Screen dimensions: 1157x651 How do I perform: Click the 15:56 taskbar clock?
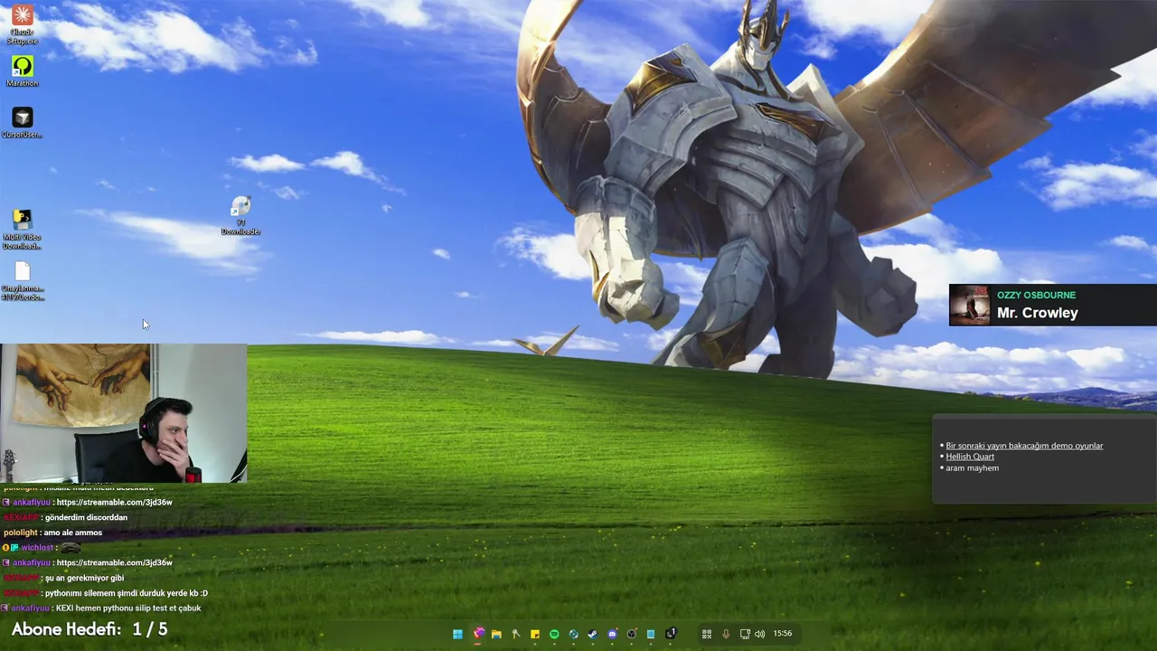(x=783, y=633)
